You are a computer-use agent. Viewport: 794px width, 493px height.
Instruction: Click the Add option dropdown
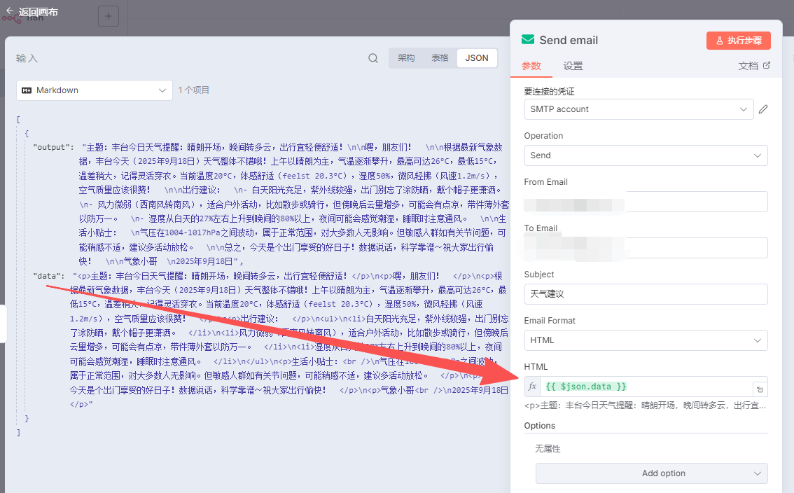pyautogui.click(x=651, y=473)
